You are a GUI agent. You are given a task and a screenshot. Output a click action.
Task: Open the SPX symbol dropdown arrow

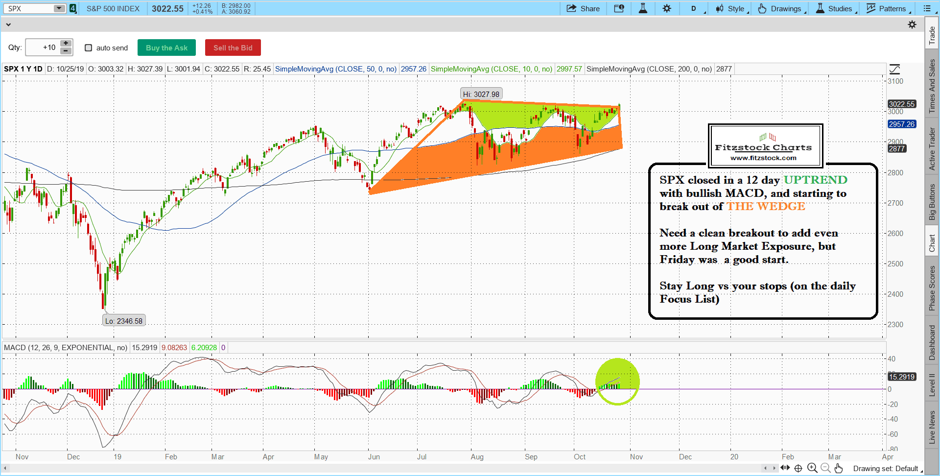[59, 8]
